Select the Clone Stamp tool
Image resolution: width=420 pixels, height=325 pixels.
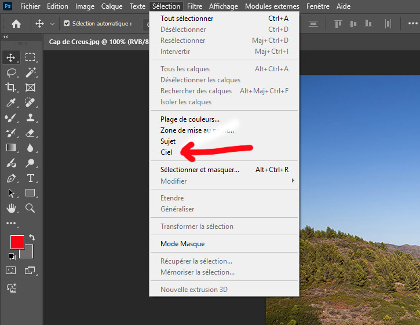30,118
